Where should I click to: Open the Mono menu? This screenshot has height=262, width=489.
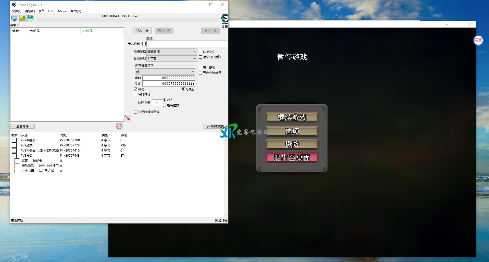pos(62,11)
